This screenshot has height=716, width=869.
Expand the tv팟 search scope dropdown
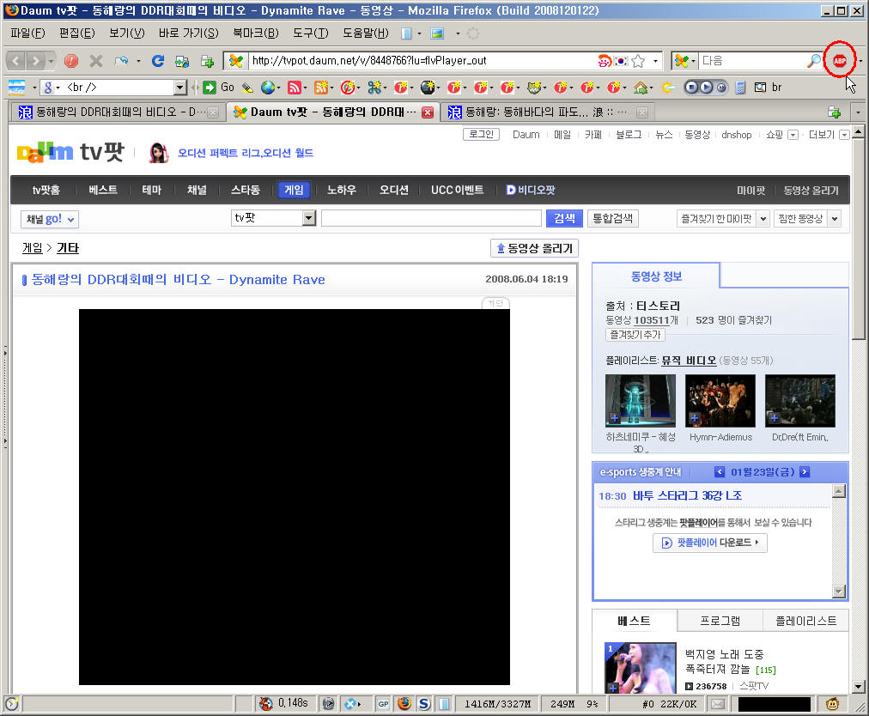coord(308,218)
